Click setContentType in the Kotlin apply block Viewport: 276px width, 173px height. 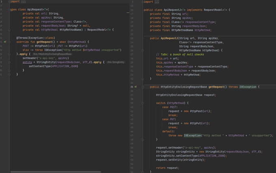point(40,66)
